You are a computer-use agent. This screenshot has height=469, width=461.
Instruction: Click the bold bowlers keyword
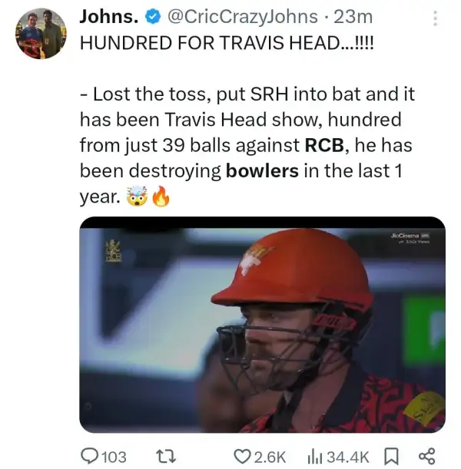point(262,171)
